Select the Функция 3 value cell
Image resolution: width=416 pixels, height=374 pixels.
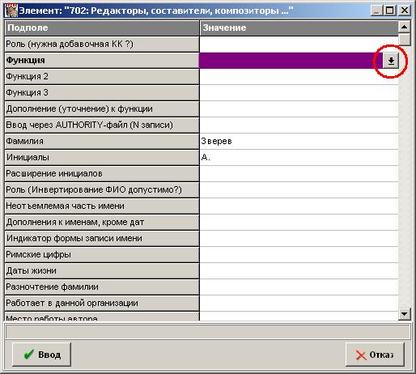click(x=299, y=93)
